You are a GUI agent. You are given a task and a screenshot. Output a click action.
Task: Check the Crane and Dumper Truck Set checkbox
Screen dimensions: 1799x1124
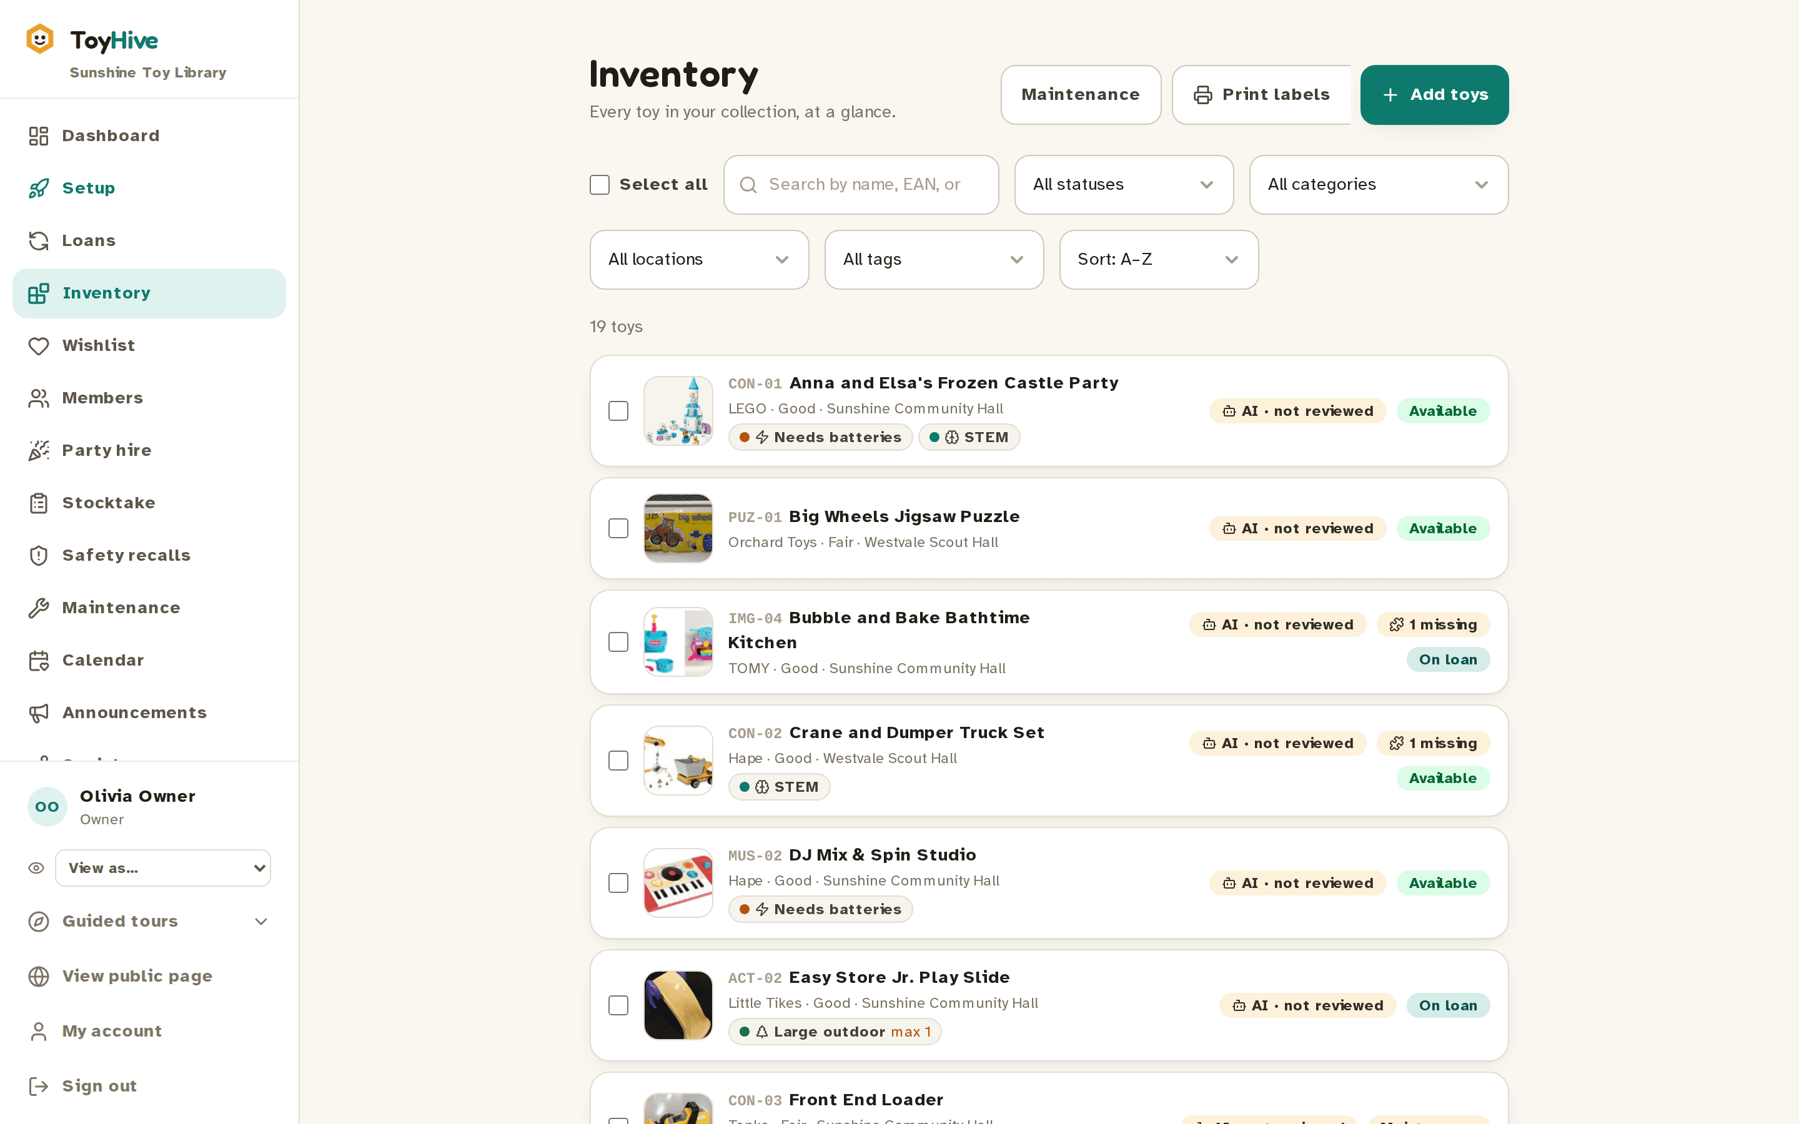[x=618, y=761]
